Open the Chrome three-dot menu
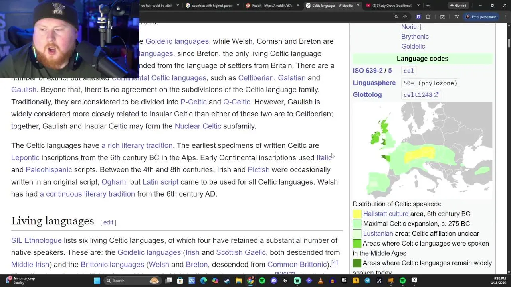The image size is (511, 287). pyautogui.click(x=505, y=17)
